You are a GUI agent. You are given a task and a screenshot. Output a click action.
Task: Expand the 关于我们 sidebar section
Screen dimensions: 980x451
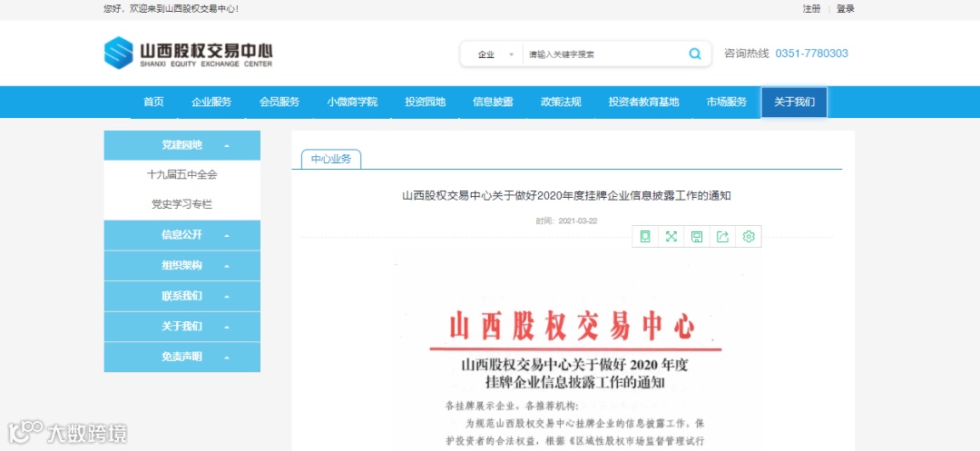pos(181,326)
